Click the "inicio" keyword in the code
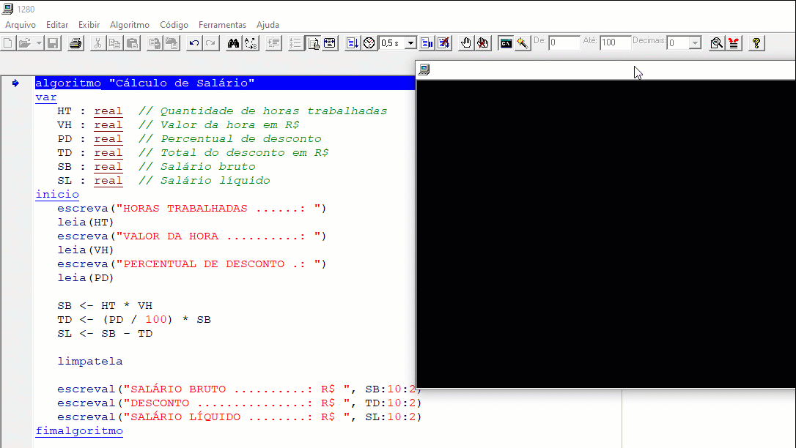 tap(57, 195)
